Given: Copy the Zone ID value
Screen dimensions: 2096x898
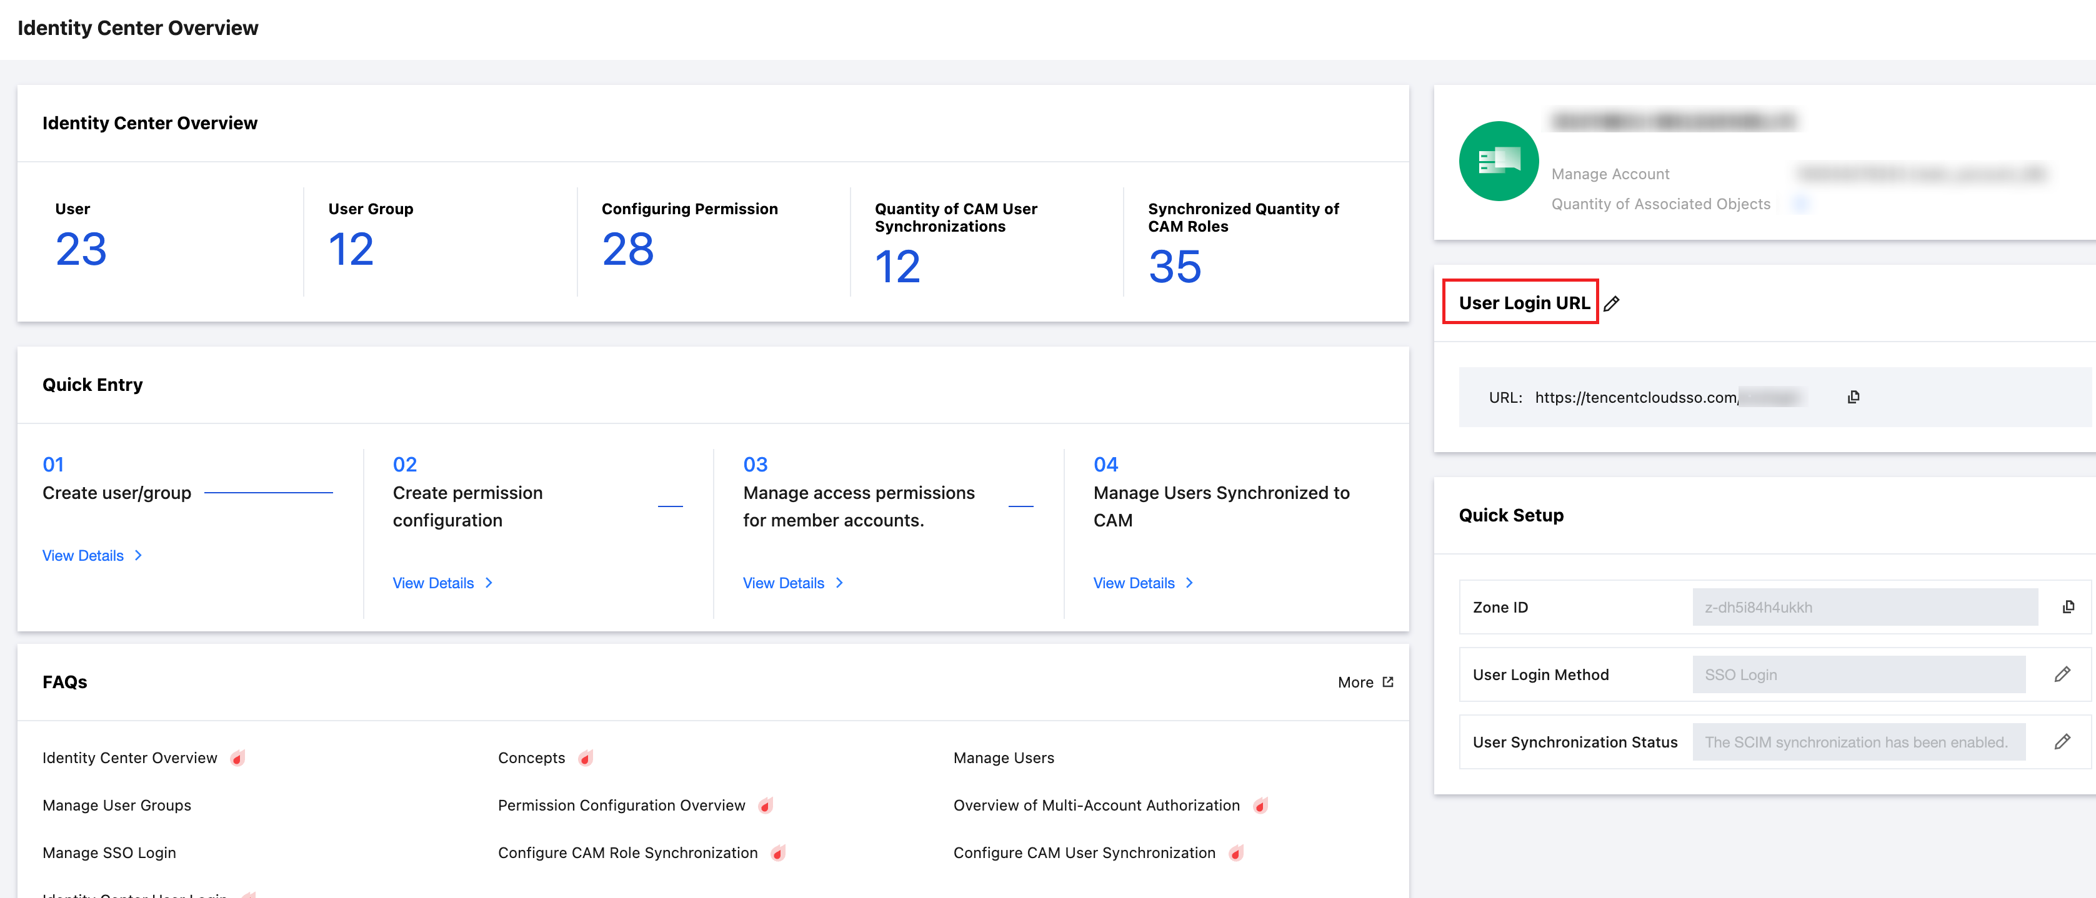Looking at the screenshot, I should coord(2067,607).
